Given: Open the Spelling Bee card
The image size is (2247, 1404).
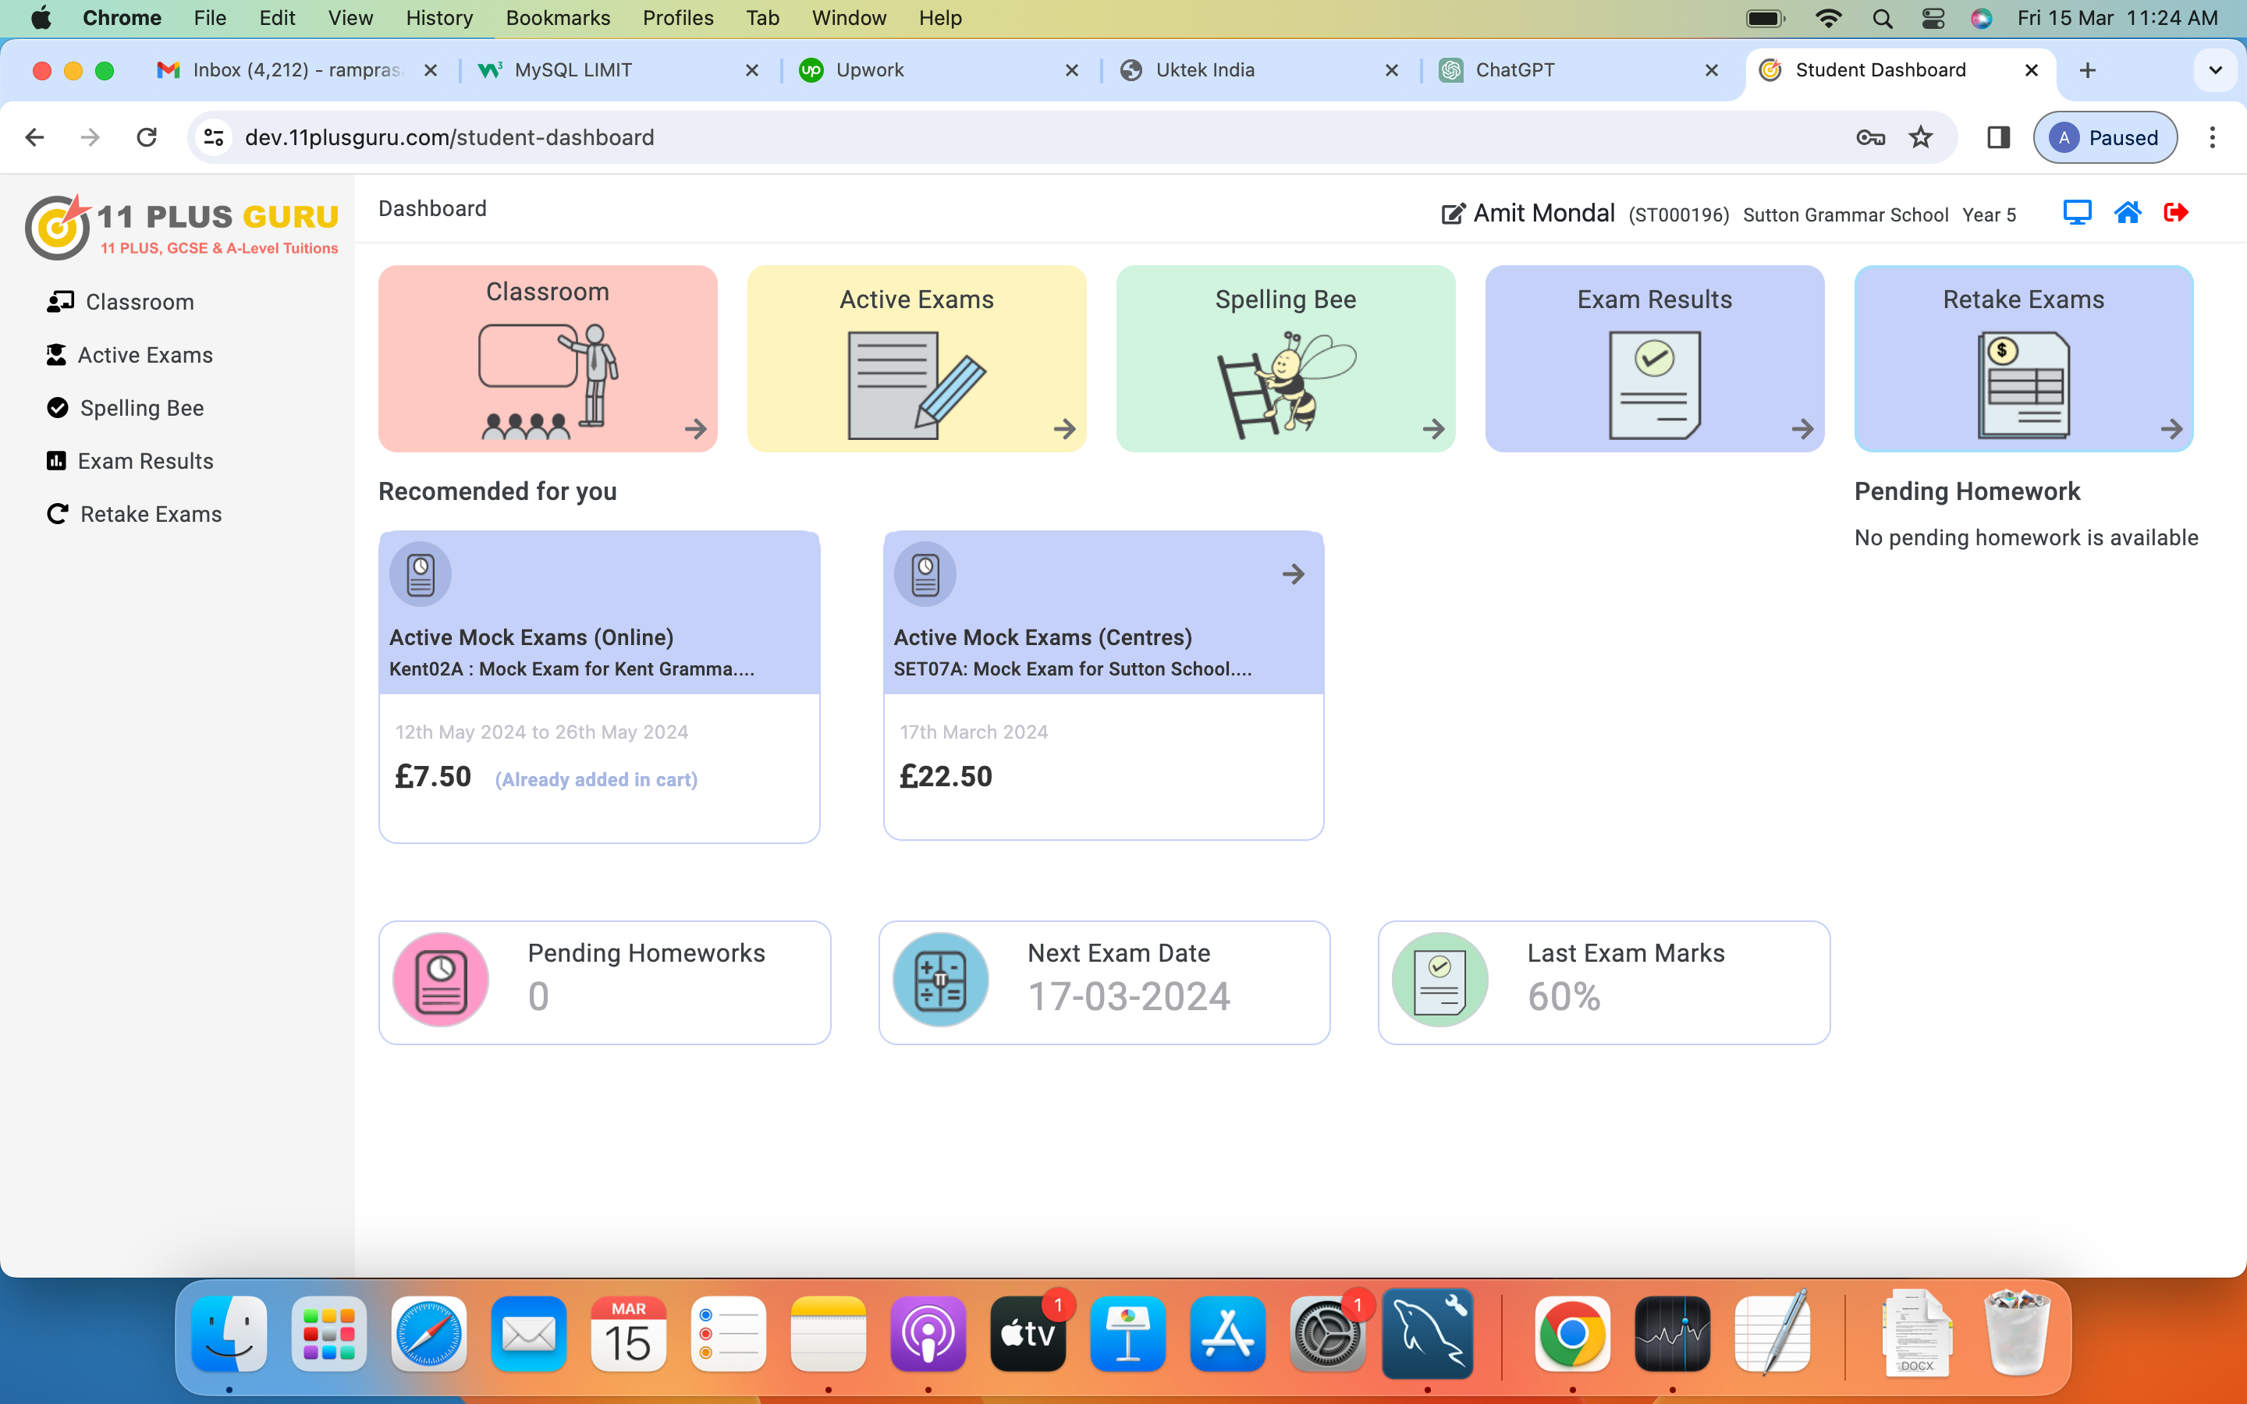Looking at the screenshot, I should click(1285, 359).
